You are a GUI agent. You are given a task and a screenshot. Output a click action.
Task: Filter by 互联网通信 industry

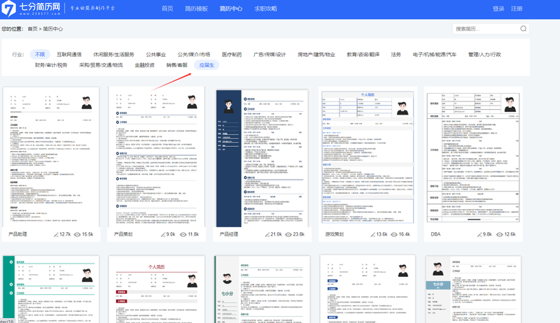[x=69, y=55]
